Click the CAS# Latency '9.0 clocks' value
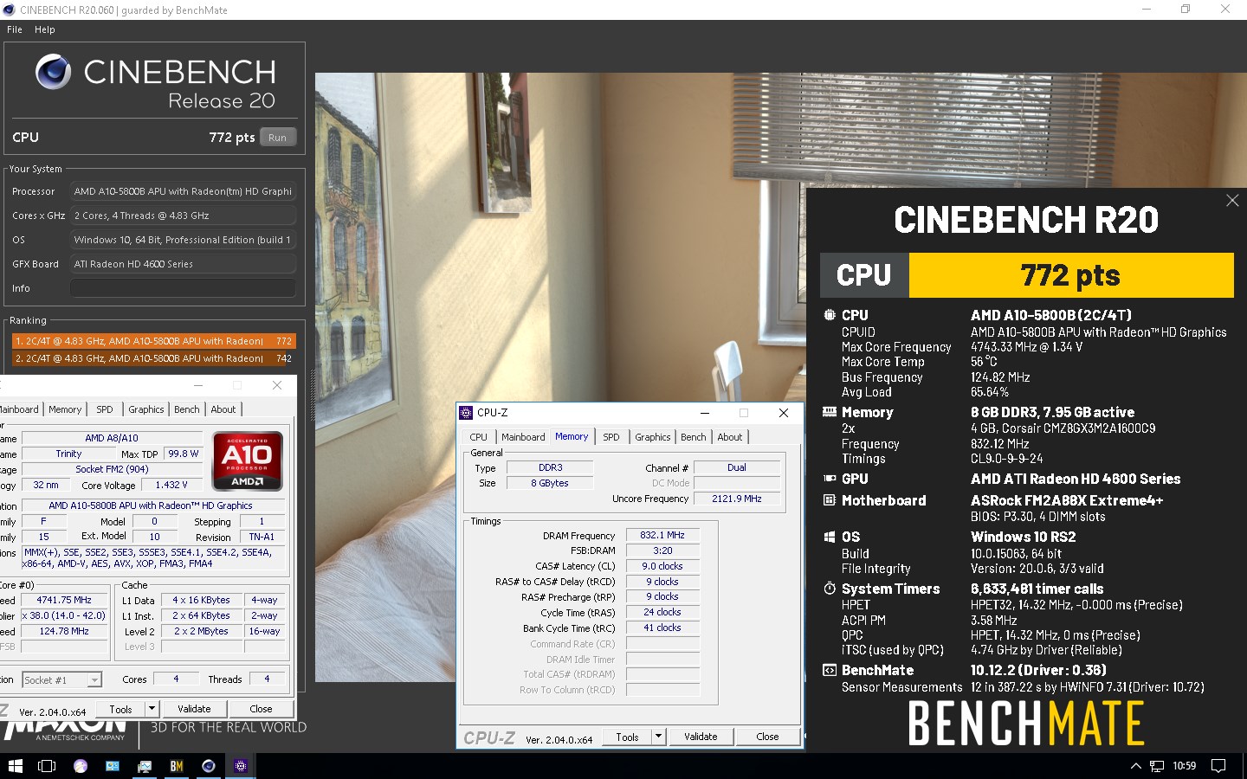The height and width of the screenshot is (779, 1247). [x=662, y=566]
